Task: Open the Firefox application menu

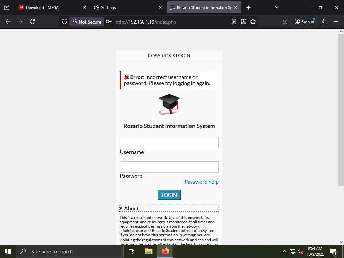Action: pos(336,21)
